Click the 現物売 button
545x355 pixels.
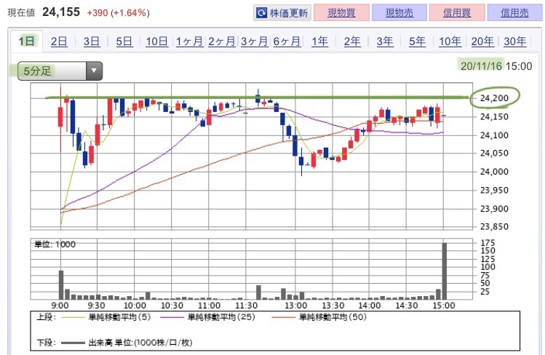pyautogui.click(x=399, y=13)
